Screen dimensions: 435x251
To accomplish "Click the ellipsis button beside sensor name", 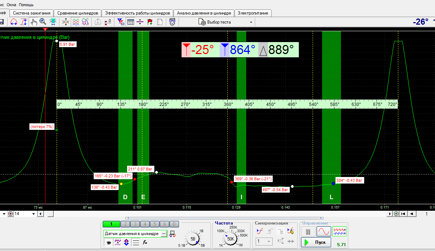I will (x=164, y=234).
